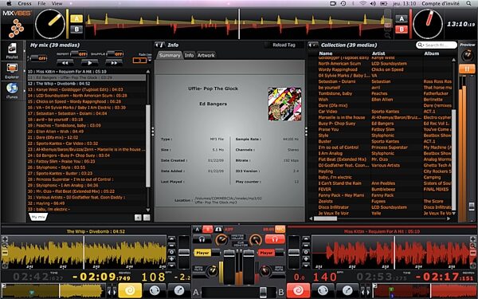Open the Cross application menu
Viewport: 478px width, 299px height.
click(x=25, y=3)
